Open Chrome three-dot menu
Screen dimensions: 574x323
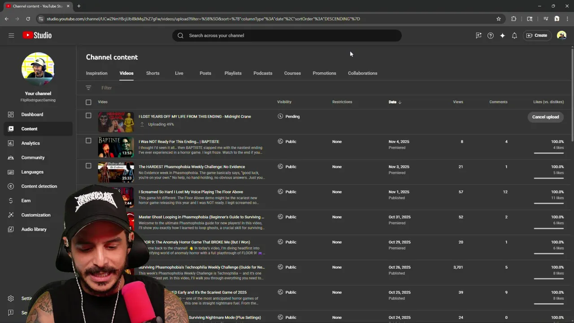[x=568, y=19]
